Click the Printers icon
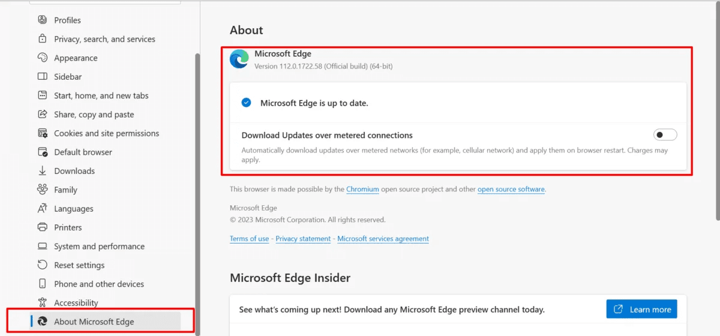 (x=42, y=227)
